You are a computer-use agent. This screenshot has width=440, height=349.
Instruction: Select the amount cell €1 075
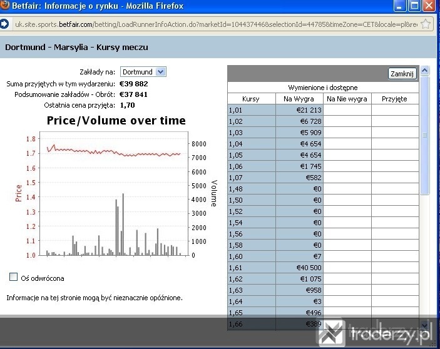299,279
